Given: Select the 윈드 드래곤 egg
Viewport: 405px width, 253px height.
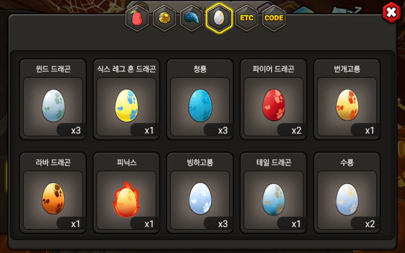Looking at the screenshot, I should pyautogui.click(x=53, y=99).
